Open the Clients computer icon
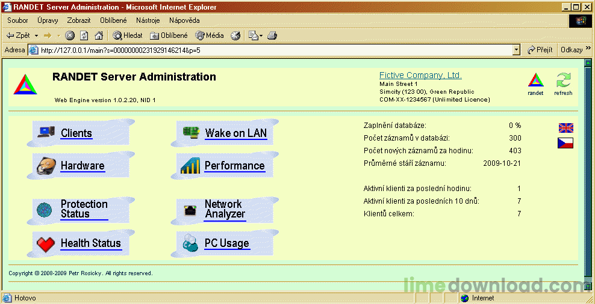This screenshot has height=304, width=595. click(x=46, y=132)
